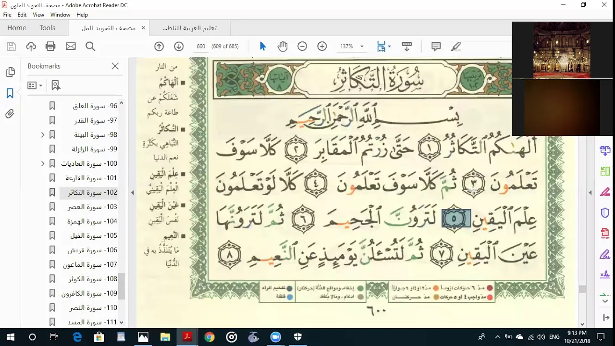Screen dimensions: 615x346
Task: Open the Find text magnifier
Action: pyautogui.click(x=90, y=46)
